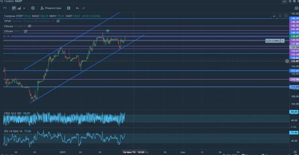Select the candlestick chart type icon
Image resolution: width=299 pixels, height=155 pixels.
14,8
